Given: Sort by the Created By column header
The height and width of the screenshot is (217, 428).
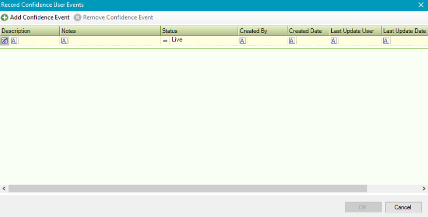Looking at the screenshot, I should [262, 31].
